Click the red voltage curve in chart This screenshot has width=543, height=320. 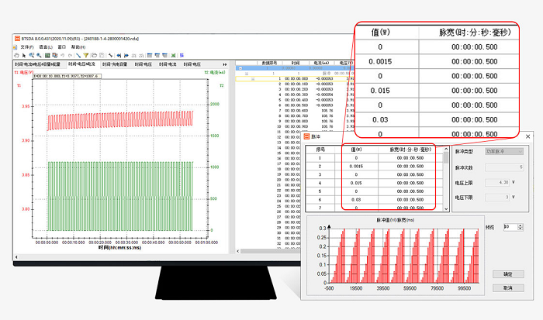pyautogui.click(x=120, y=120)
